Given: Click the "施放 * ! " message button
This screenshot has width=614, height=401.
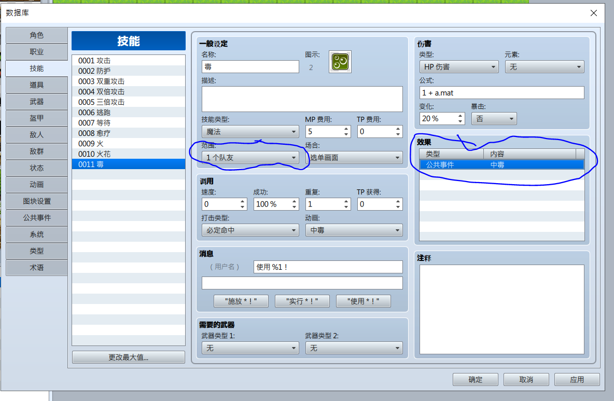Looking at the screenshot, I should [x=241, y=301].
